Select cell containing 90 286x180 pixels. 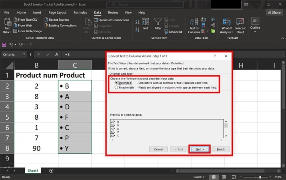coord(36,148)
